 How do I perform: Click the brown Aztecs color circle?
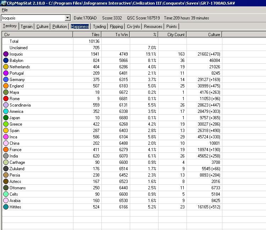click(6, 182)
